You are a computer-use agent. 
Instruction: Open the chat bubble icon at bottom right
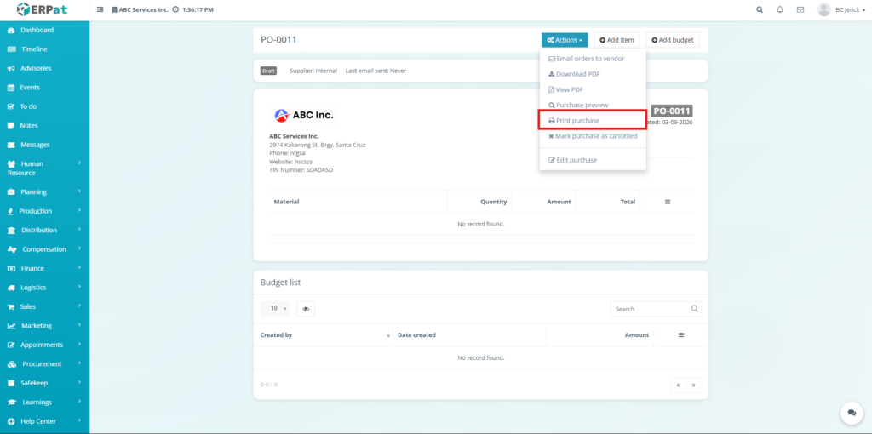tap(851, 413)
